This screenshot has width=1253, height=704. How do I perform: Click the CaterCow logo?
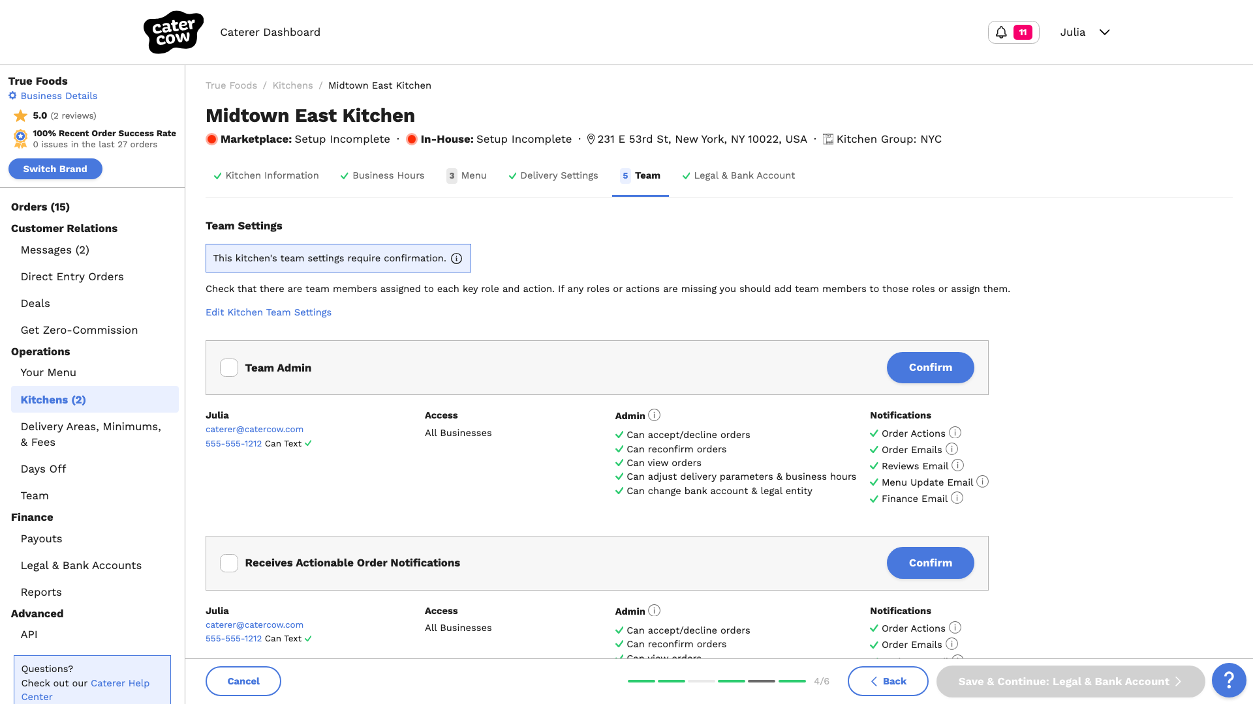tap(173, 32)
